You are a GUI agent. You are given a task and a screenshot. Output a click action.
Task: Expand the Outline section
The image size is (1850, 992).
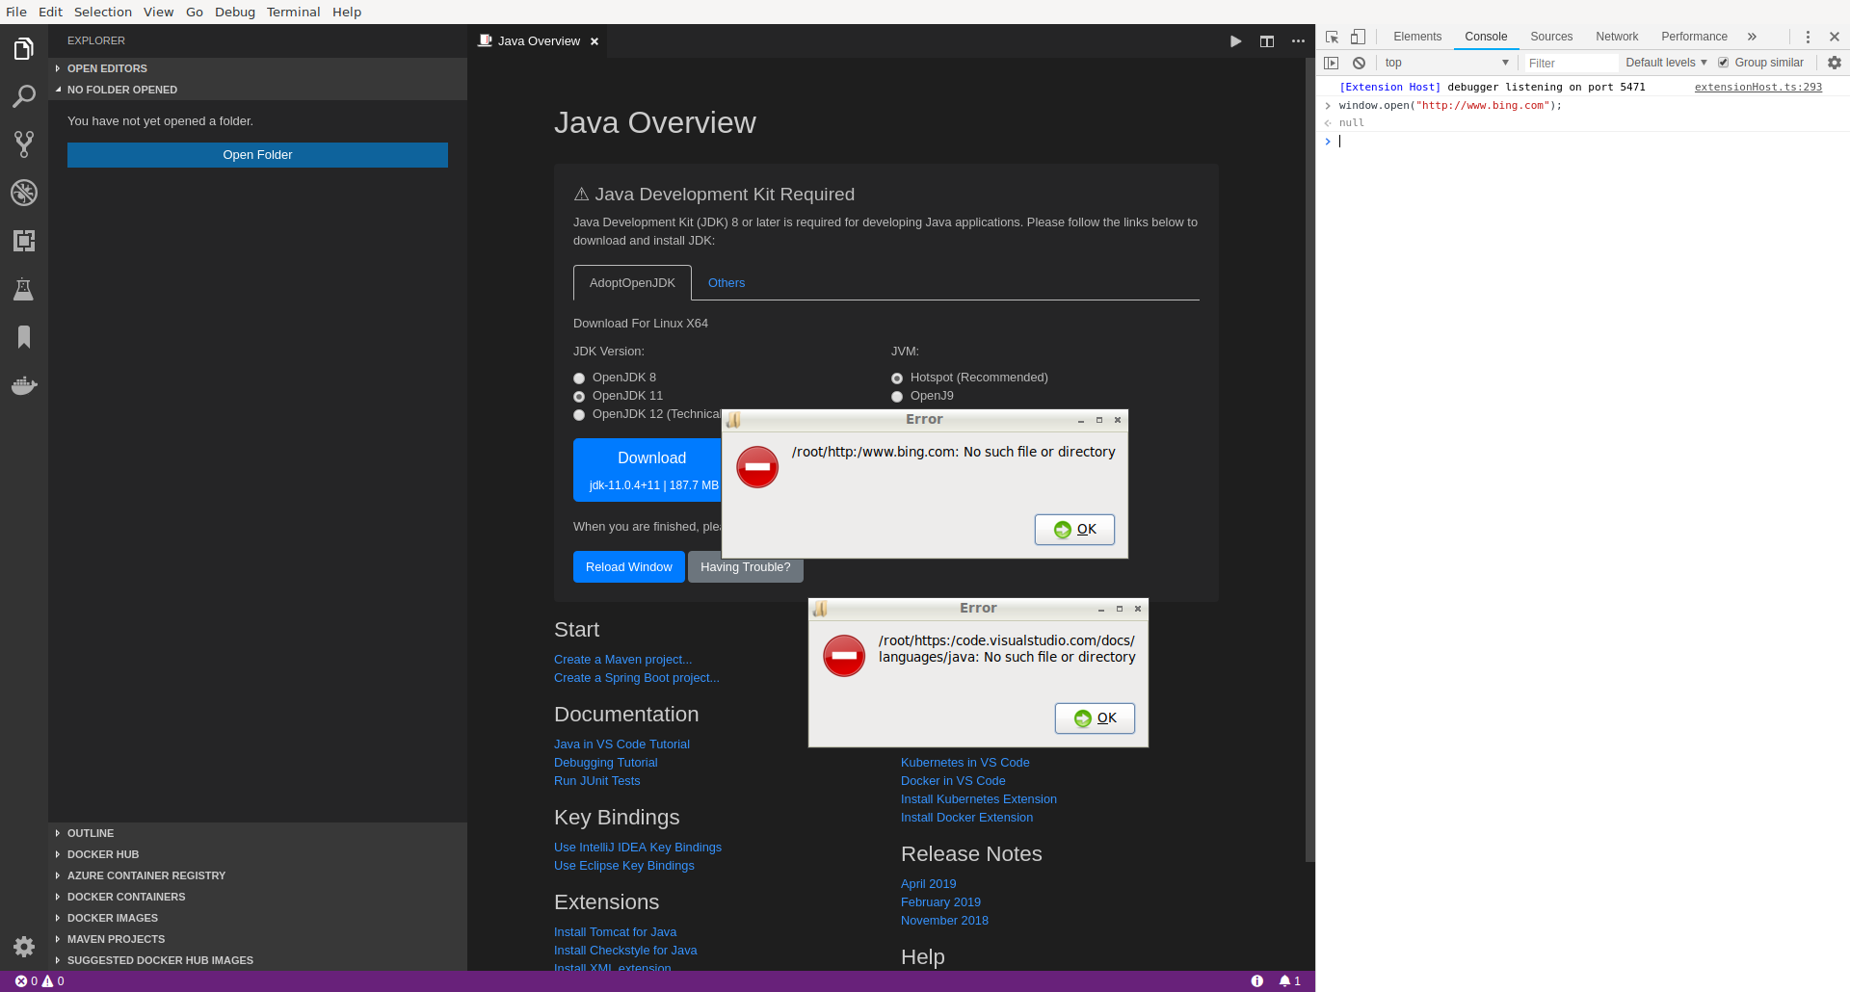pyautogui.click(x=257, y=833)
